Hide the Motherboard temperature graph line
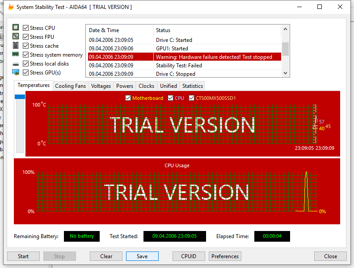 128,98
